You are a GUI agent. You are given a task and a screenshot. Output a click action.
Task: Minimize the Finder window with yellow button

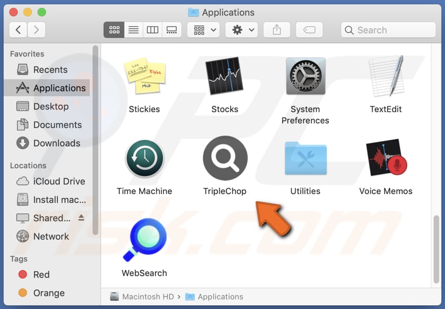[28, 12]
